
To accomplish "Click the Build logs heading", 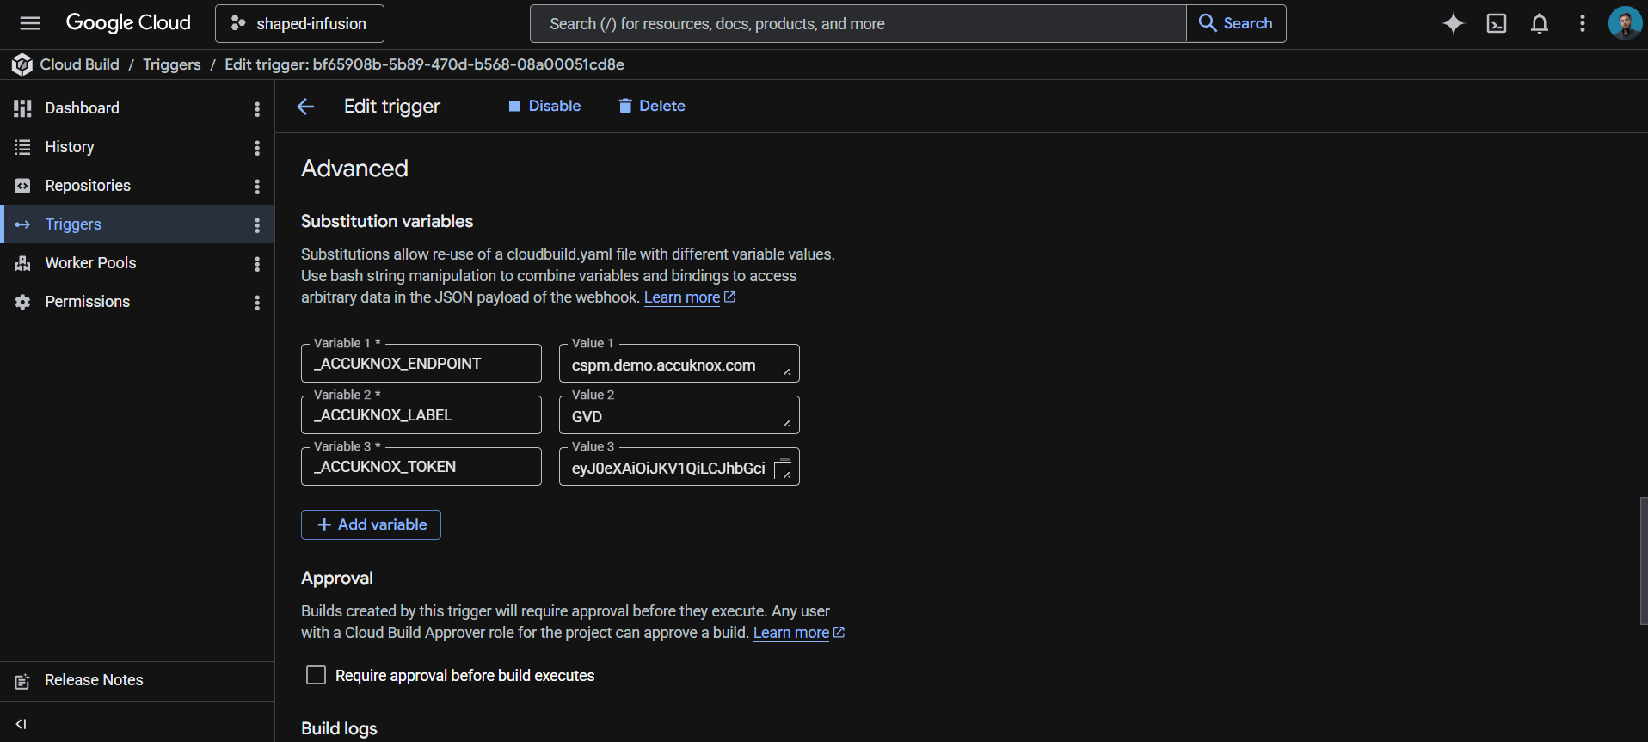I will tap(339, 728).
